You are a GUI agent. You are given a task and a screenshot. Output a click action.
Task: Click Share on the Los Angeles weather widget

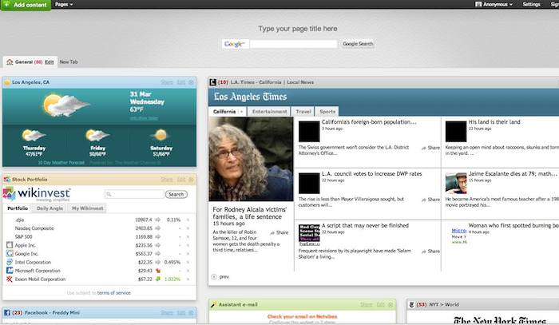[x=166, y=82]
